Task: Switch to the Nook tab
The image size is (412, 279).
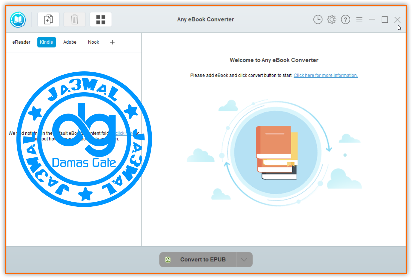Action: click(x=93, y=42)
